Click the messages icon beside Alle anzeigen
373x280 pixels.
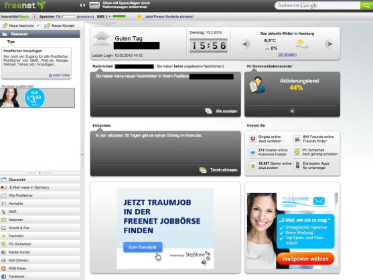tap(208, 111)
